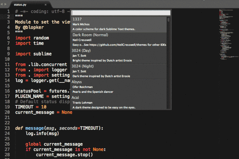Click the '# -*- coding: utf-8' comment line

tap(43, 11)
